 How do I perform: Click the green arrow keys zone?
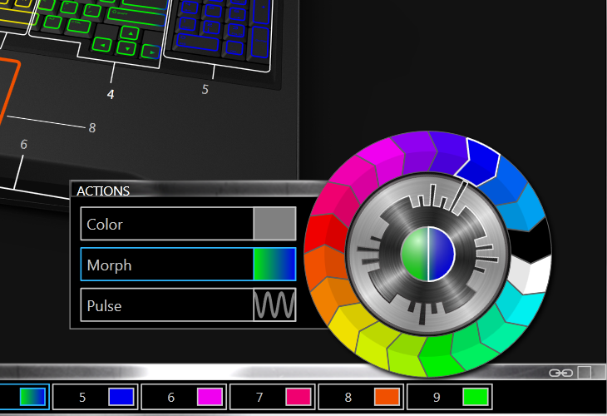point(125,42)
